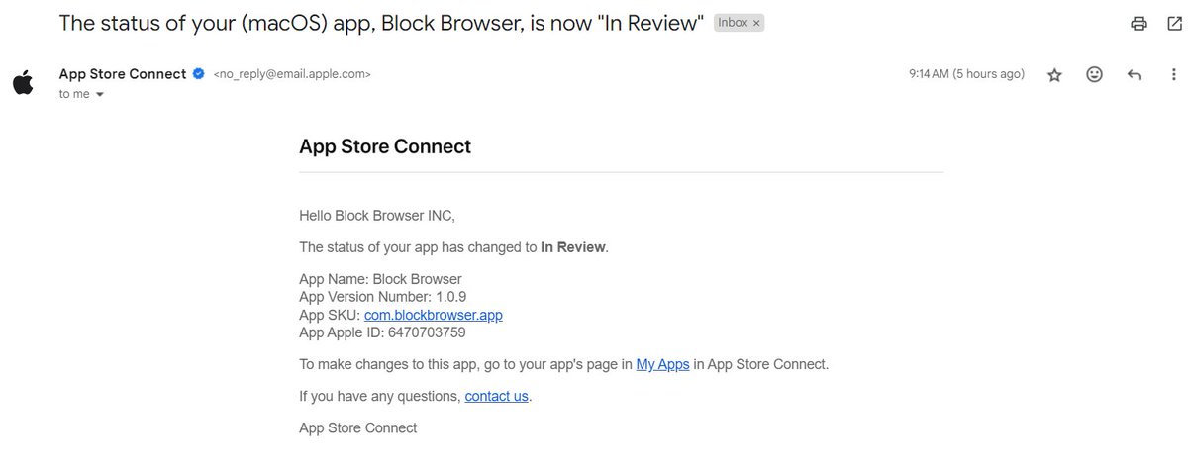Click the bold 'In Review' status text
Screen dimensions: 1188x475
(572, 247)
